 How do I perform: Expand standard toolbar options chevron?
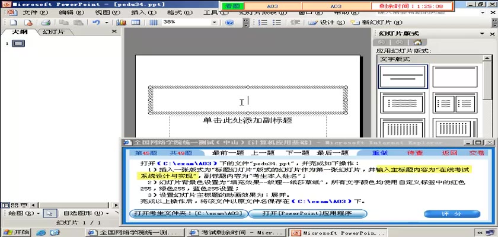tap(246, 23)
